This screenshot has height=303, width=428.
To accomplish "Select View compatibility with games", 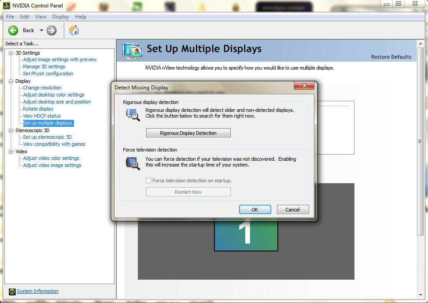I will 54,144.
